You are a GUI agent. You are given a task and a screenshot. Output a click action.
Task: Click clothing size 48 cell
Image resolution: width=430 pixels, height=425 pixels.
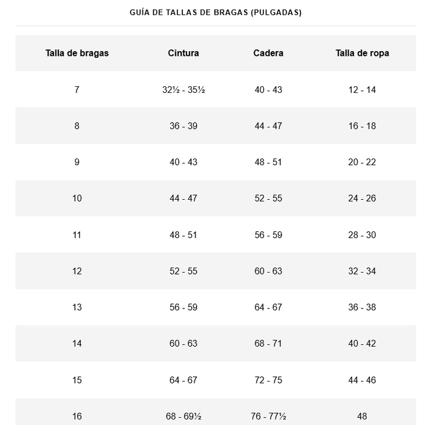point(362,416)
